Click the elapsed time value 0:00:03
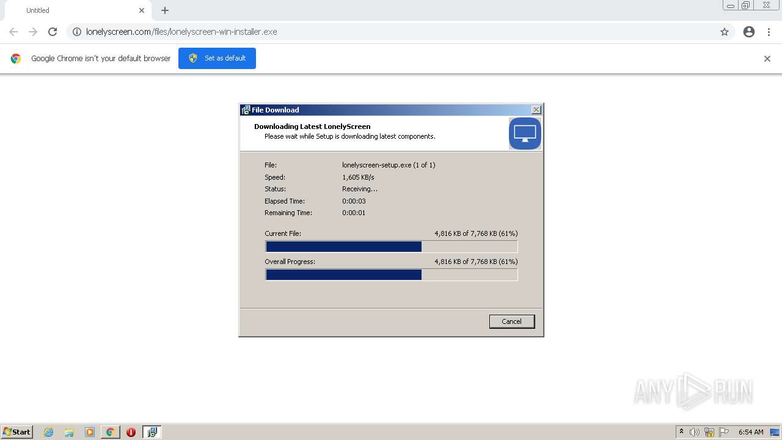Screen dimensions: 782x440 coord(354,201)
